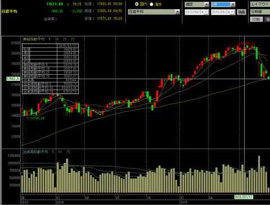
Task: Click the 日経平均 title label at top left
Action: point(10,11)
